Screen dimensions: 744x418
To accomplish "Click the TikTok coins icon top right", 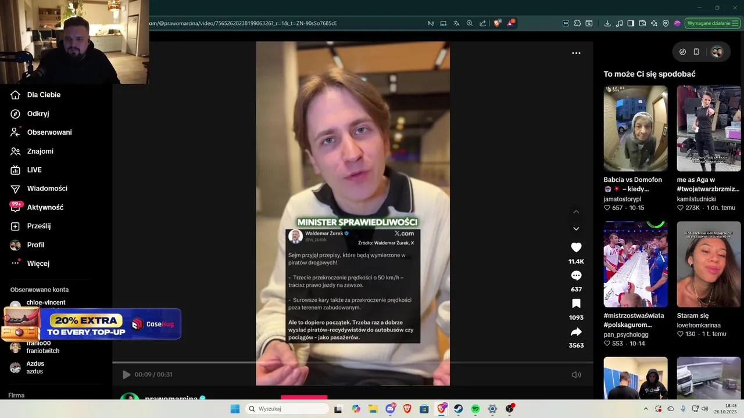I will [682, 52].
